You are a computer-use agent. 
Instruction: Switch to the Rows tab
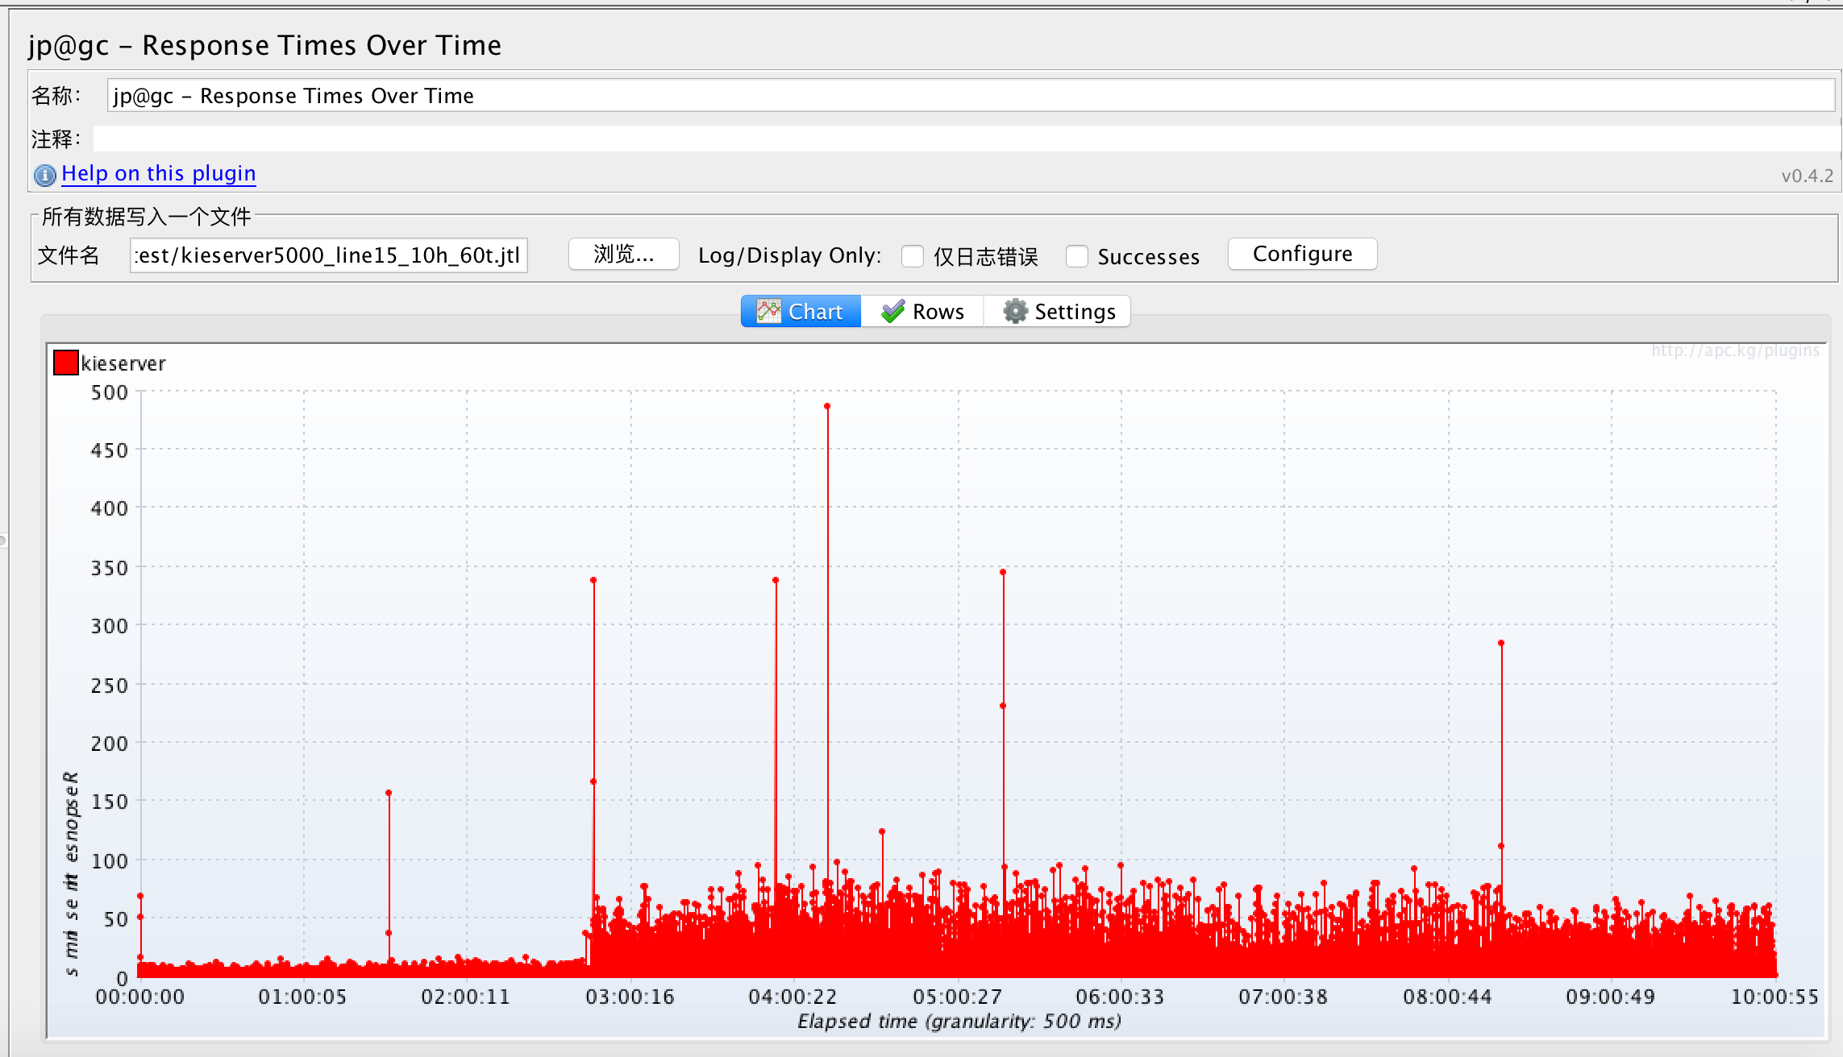pyautogui.click(x=922, y=312)
